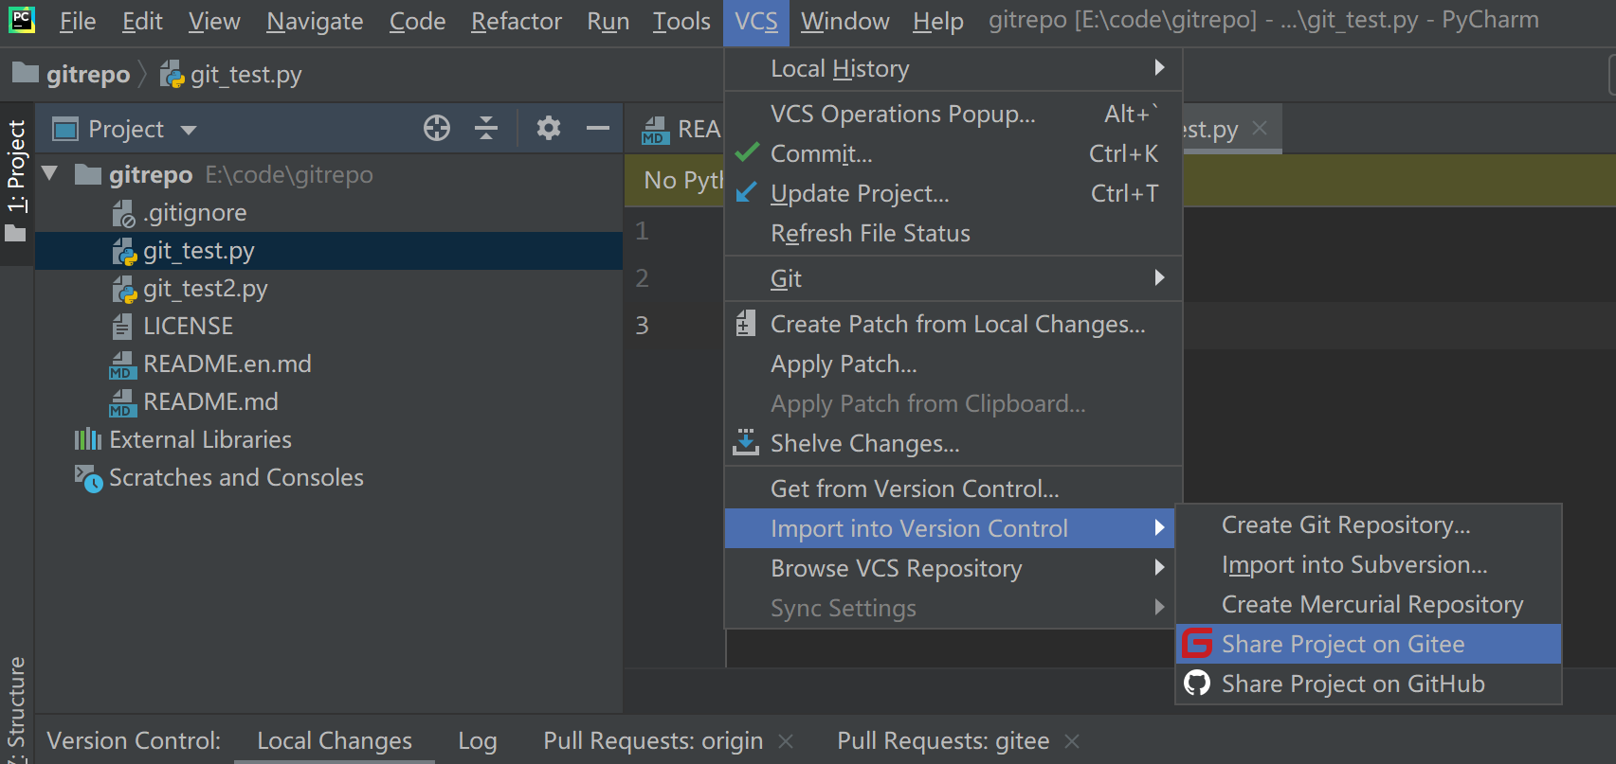Click the LICENSE file icon
Viewport: 1616px width, 764px height.
[x=122, y=327]
